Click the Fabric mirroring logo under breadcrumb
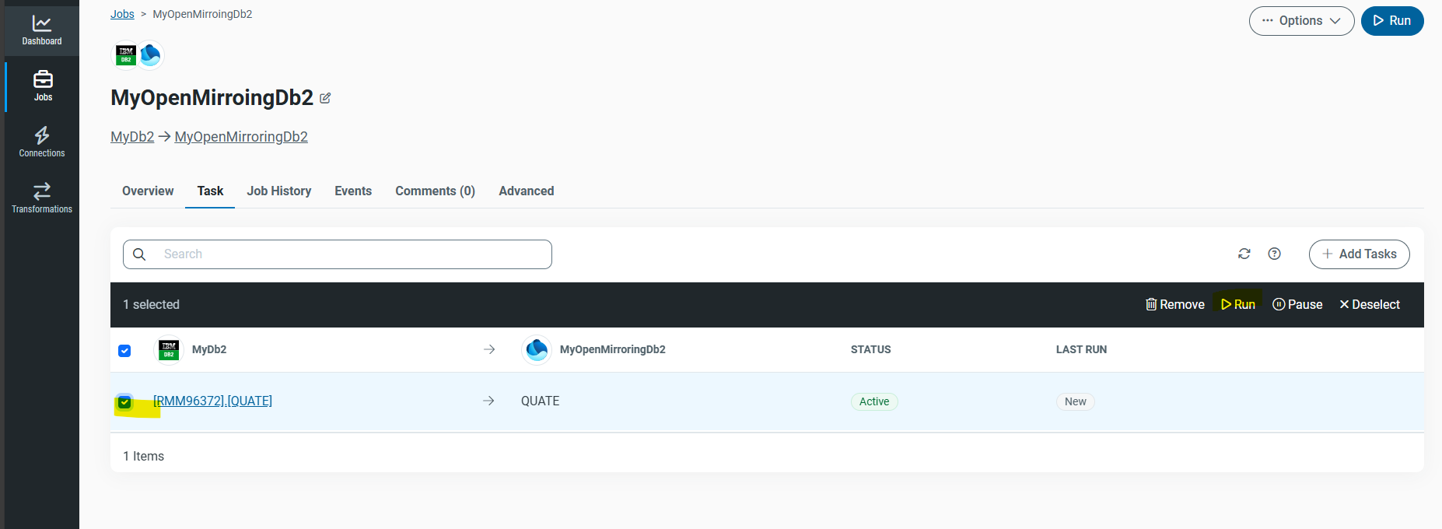Image resolution: width=1442 pixels, height=529 pixels. coord(150,54)
